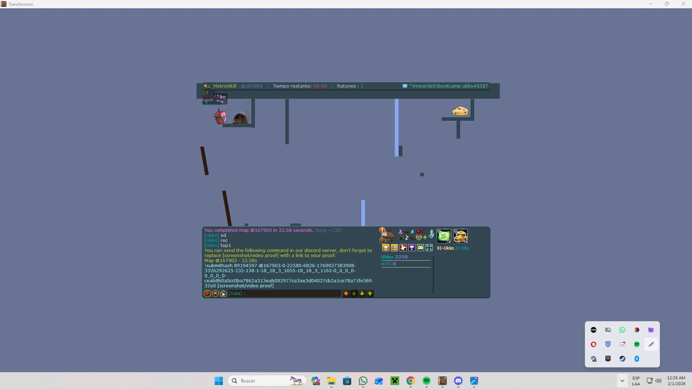Viewport: 692px width, 389px height.
Task: Open the purple trophy icon
Action: [412, 248]
